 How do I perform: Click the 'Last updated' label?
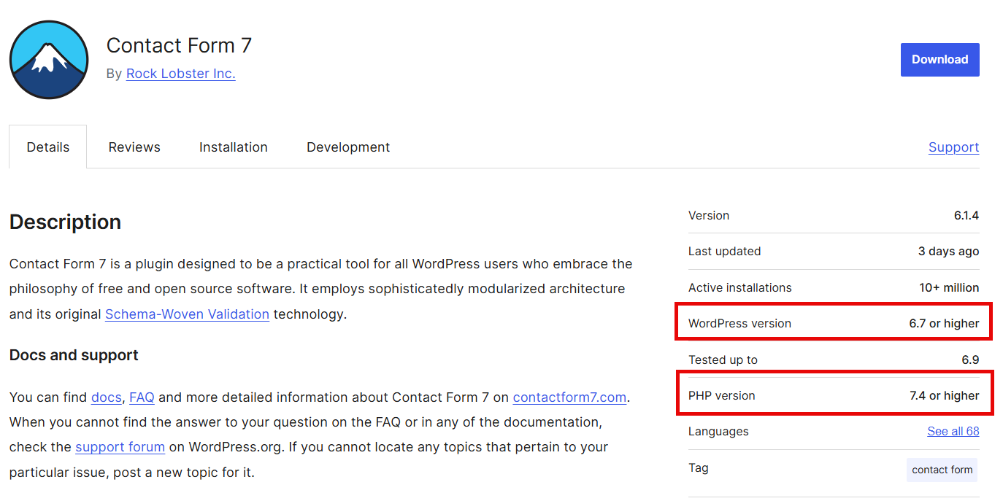tap(724, 252)
